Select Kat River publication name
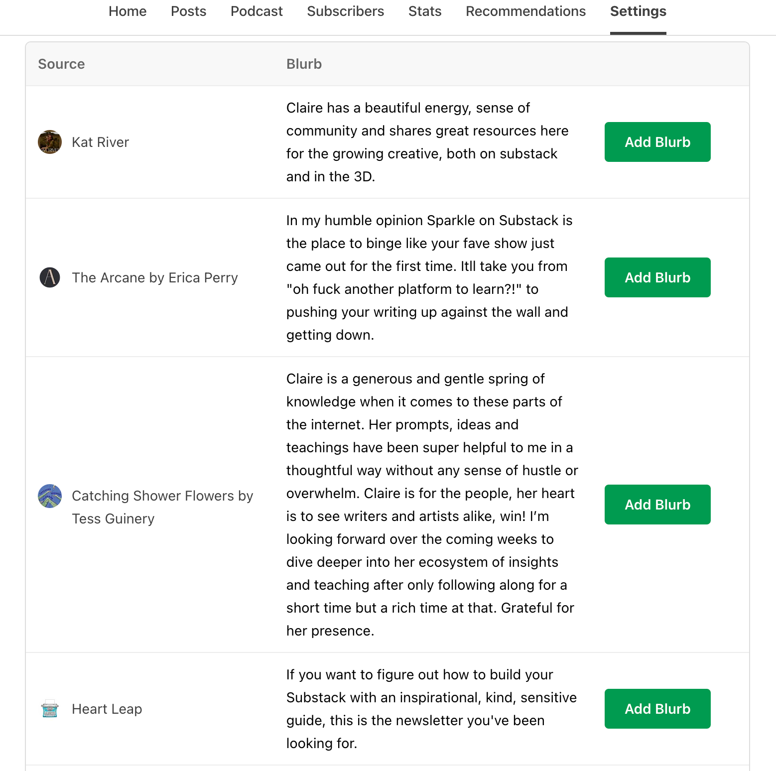The image size is (776, 771). [101, 142]
